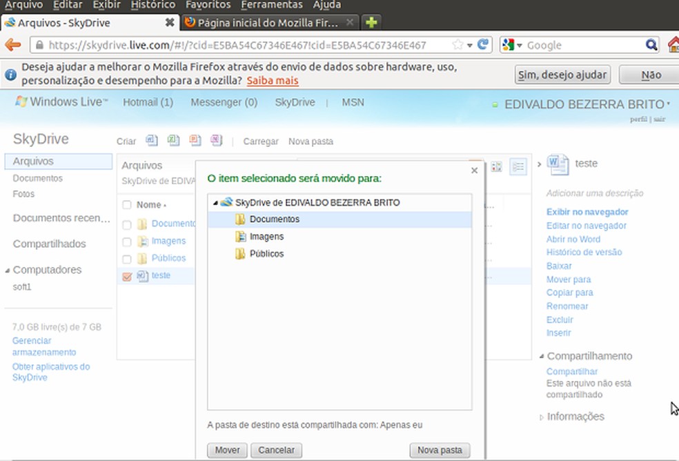Expand the details pane chevron beside teste
Image resolution: width=679 pixels, height=461 pixels.
point(539,164)
